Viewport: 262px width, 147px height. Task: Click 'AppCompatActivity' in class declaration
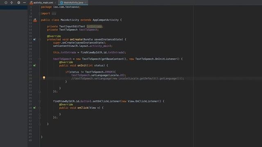point(106,20)
